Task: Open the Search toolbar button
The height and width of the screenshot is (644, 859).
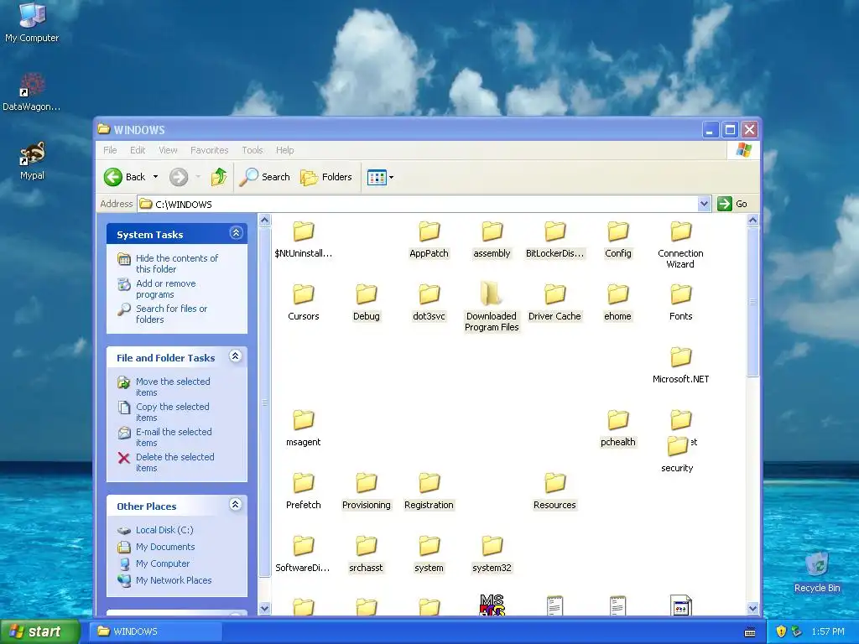Action: click(x=265, y=177)
